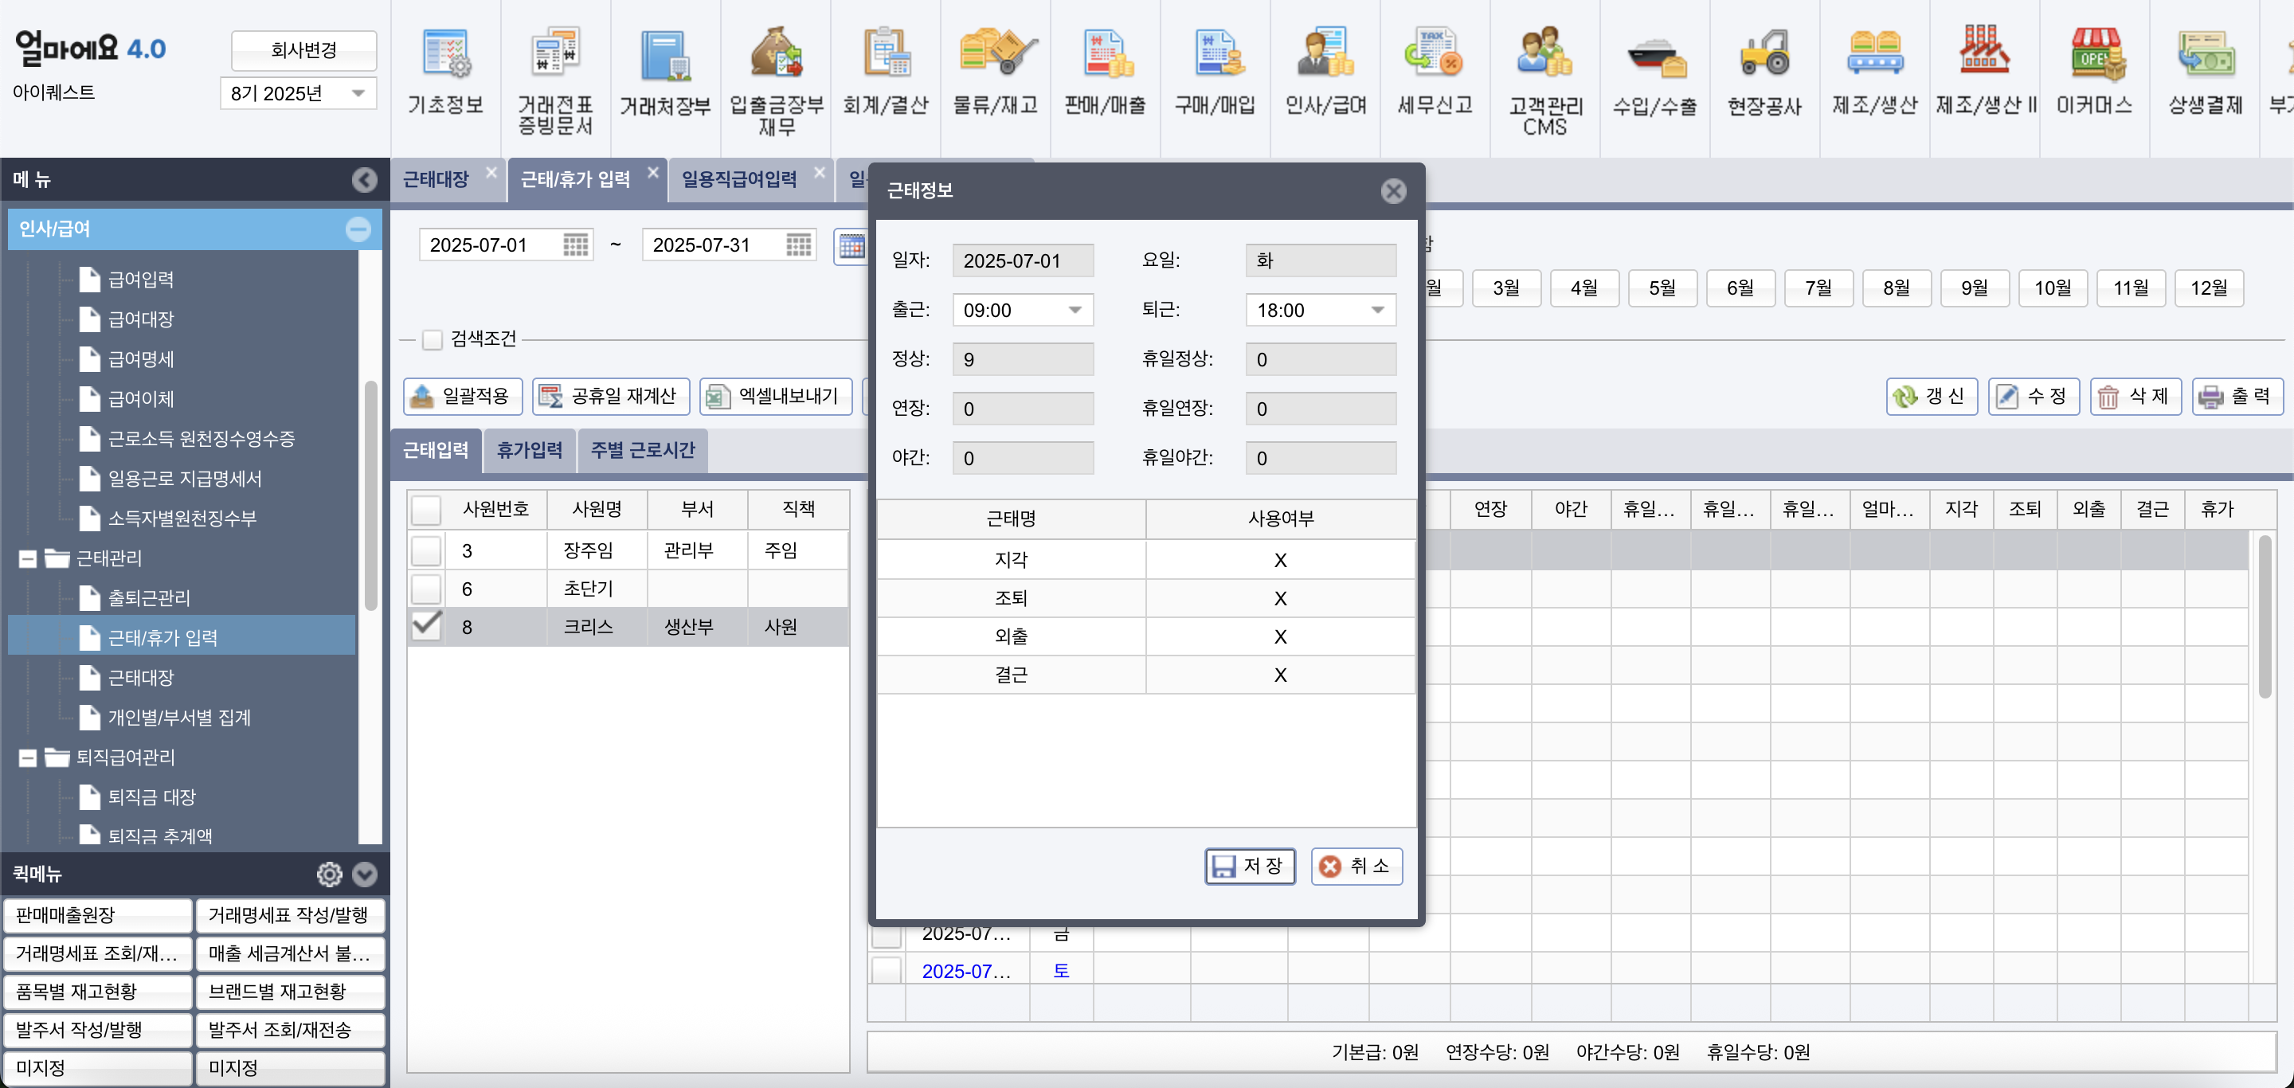Click the 근태관리 menu scrollbar
This screenshot has width=2294, height=1088.
[x=370, y=495]
